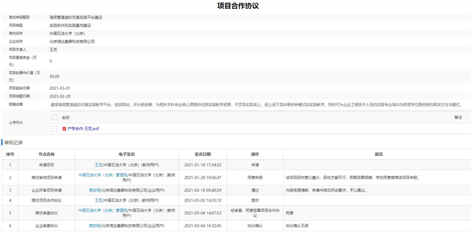
Task: Click the 留言 column header
Action: [x=379, y=154]
